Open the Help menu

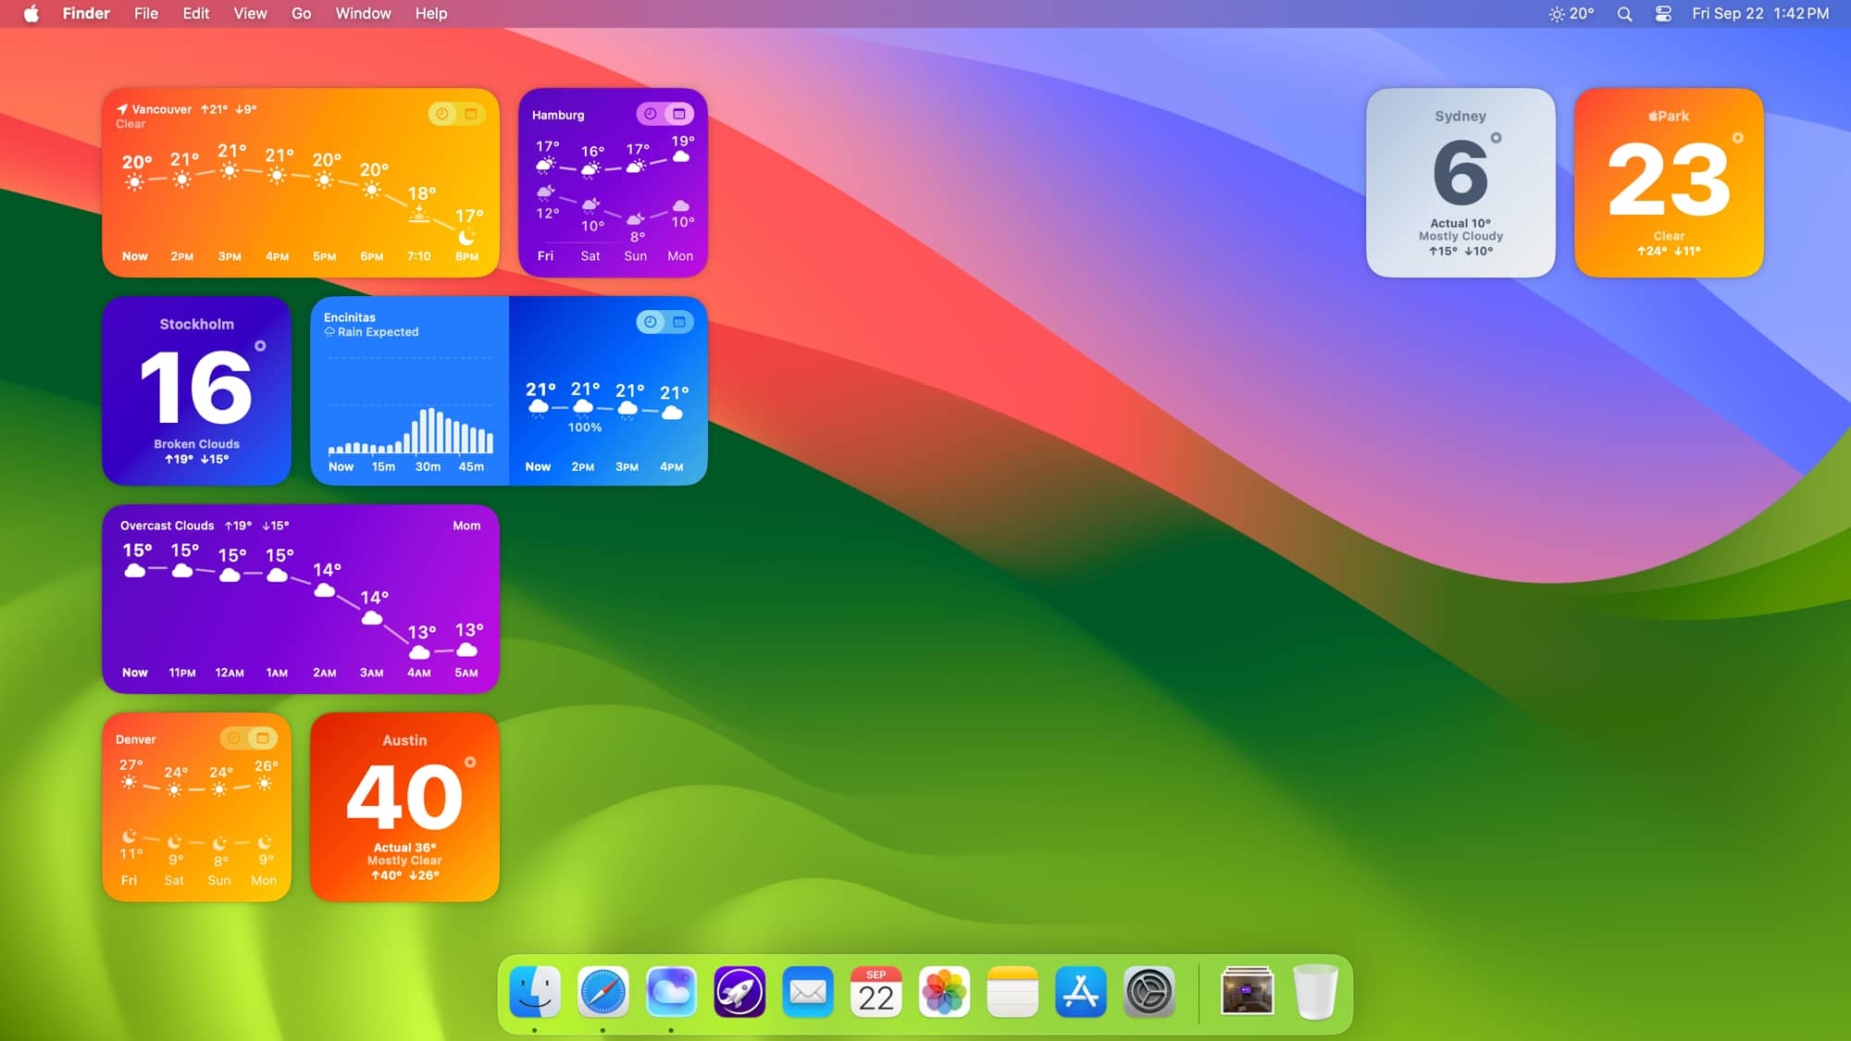click(430, 13)
